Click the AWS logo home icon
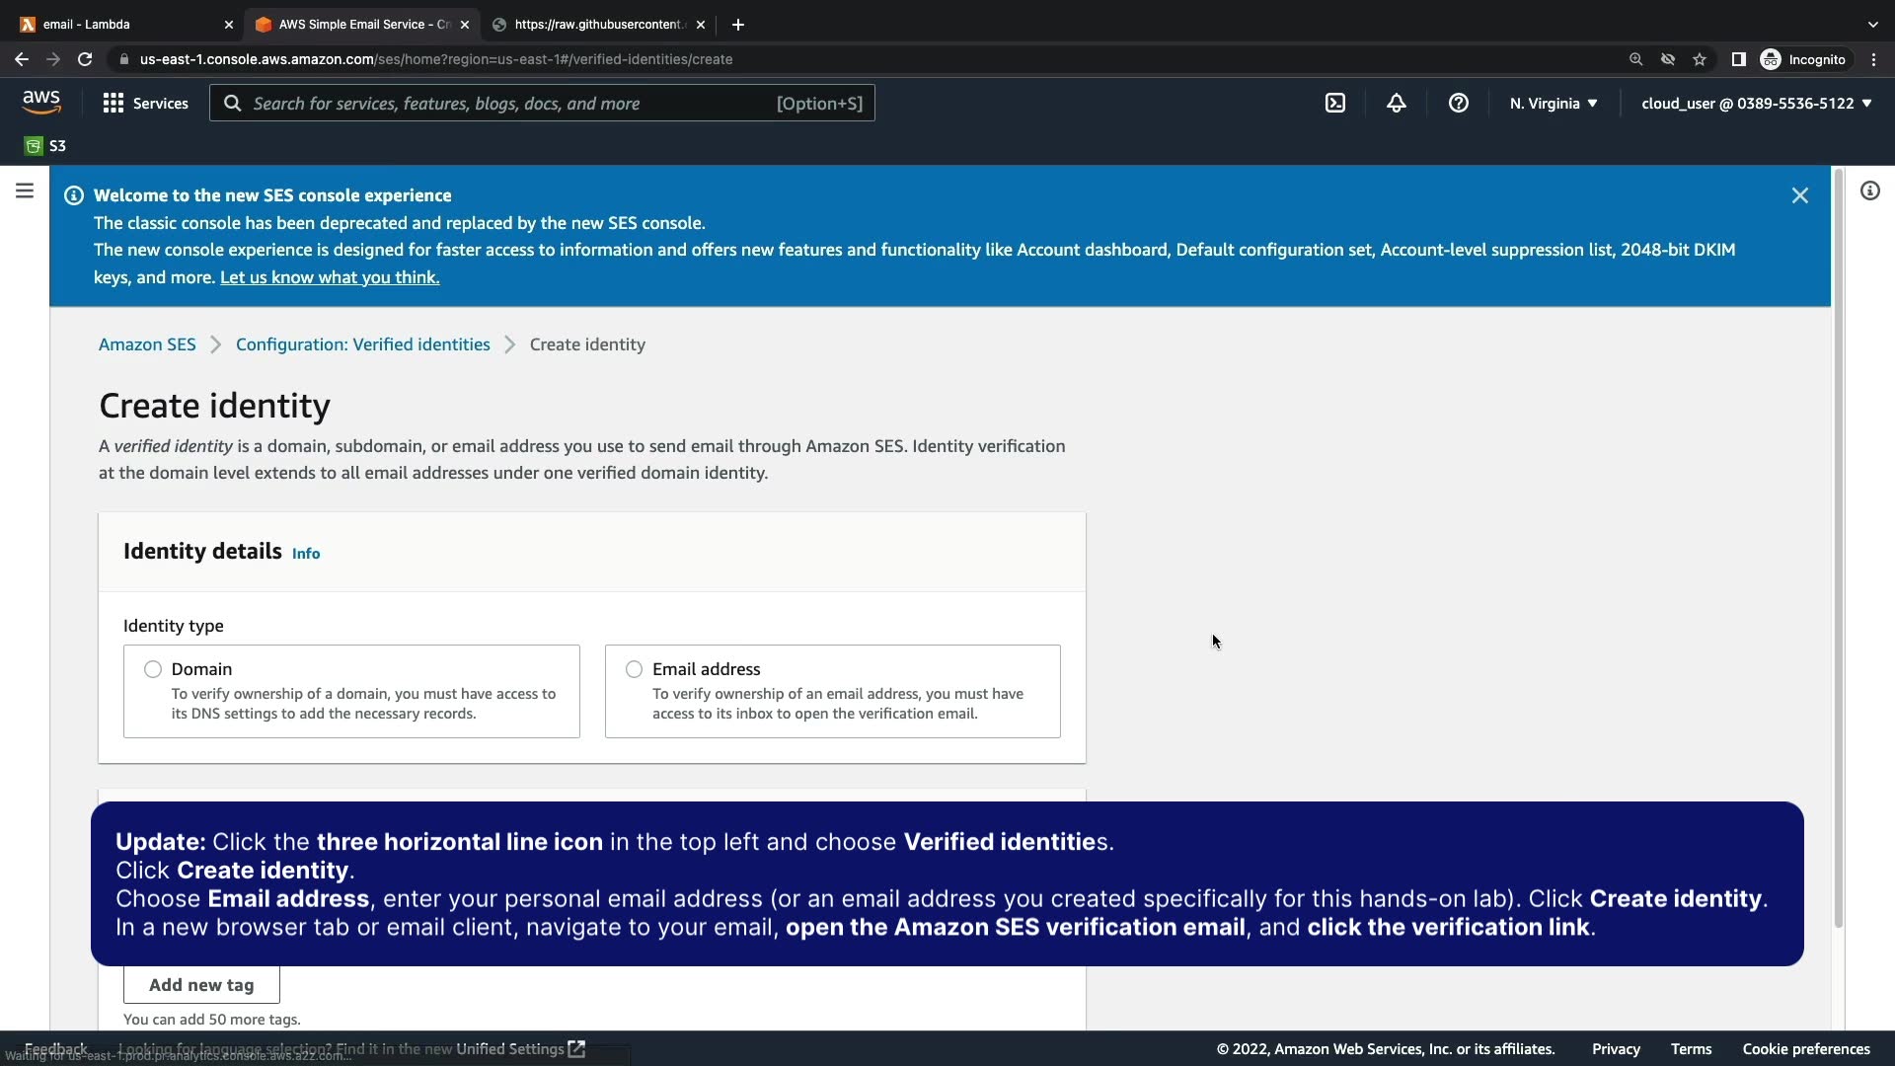This screenshot has height=1066, width=1895. 41,103
